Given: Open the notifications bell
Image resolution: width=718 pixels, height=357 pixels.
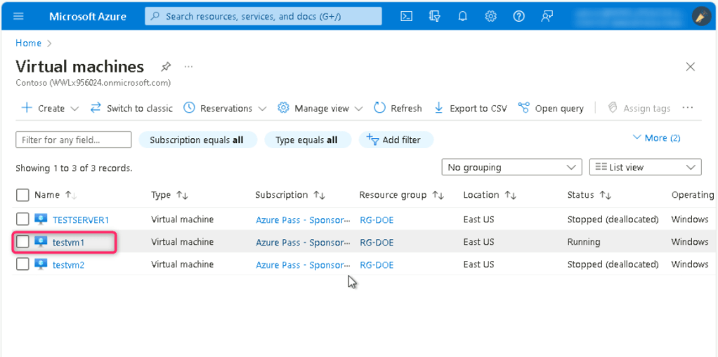Looking at the screenshot, I should [x=462, y=16].
